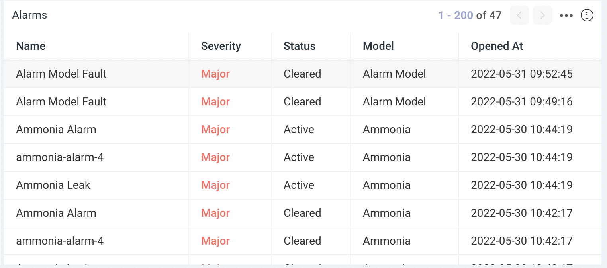Sort by the Name column header
The width and height of the screenshot is (607, 268).
pos(31,46)
